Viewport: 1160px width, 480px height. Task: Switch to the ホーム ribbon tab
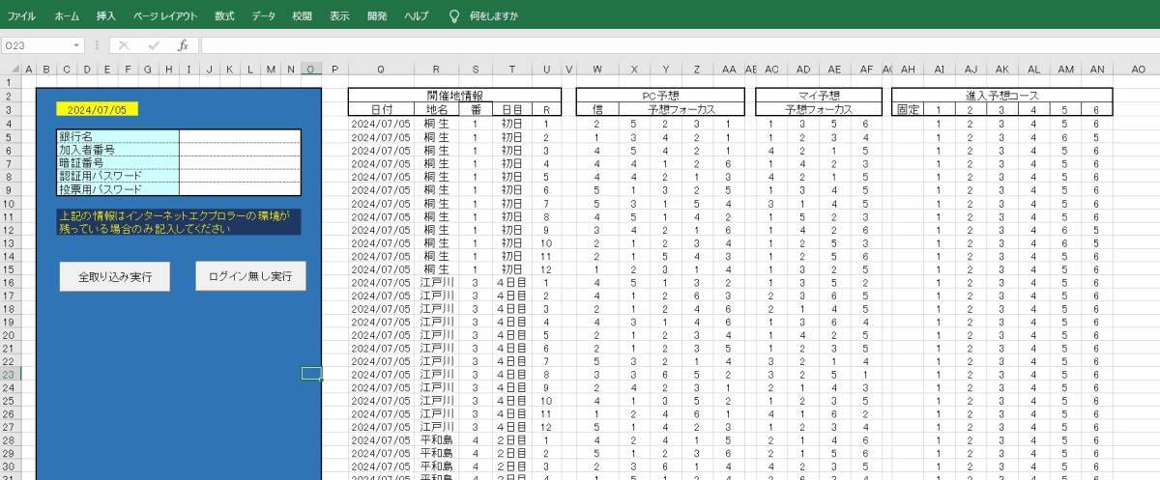pyautogui.click(x=67, y=16)
